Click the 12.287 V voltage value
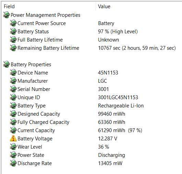The width and height of the screenshot is (182, 174). [x=108, y=139]
